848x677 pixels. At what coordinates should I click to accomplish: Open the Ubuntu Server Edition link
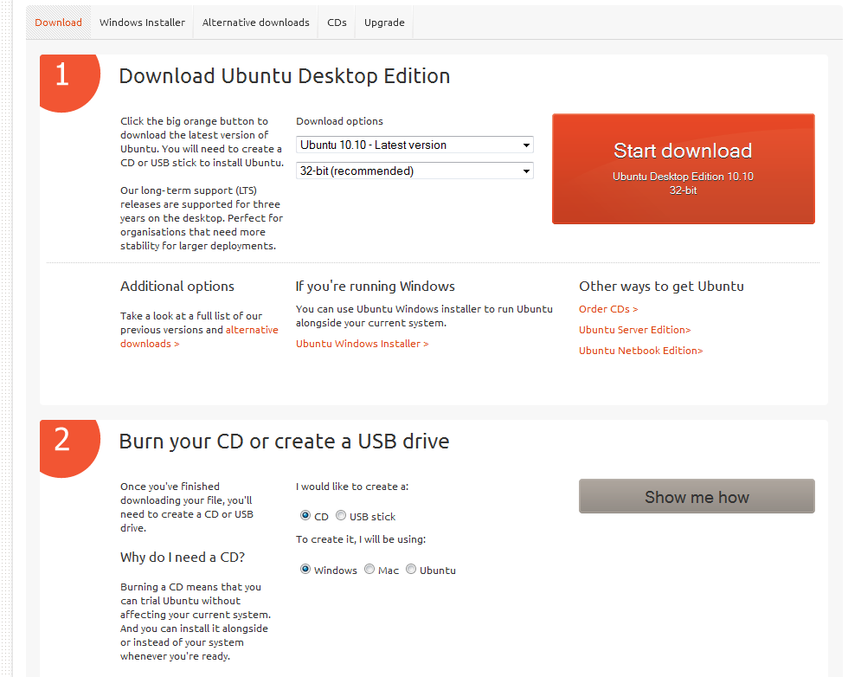635,330
